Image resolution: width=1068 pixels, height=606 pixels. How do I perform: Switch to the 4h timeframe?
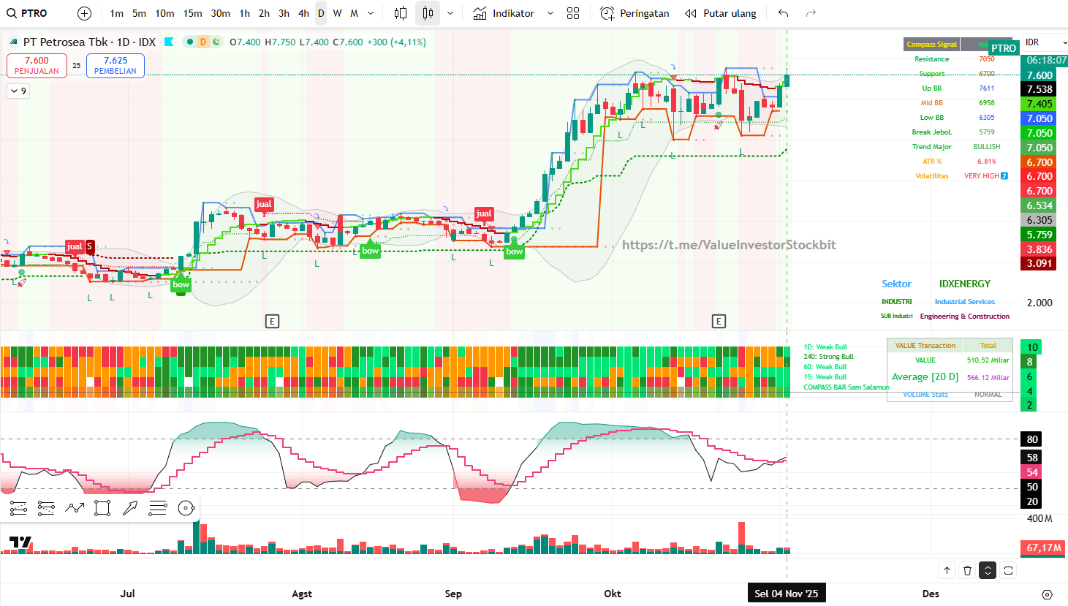point(303,13)
